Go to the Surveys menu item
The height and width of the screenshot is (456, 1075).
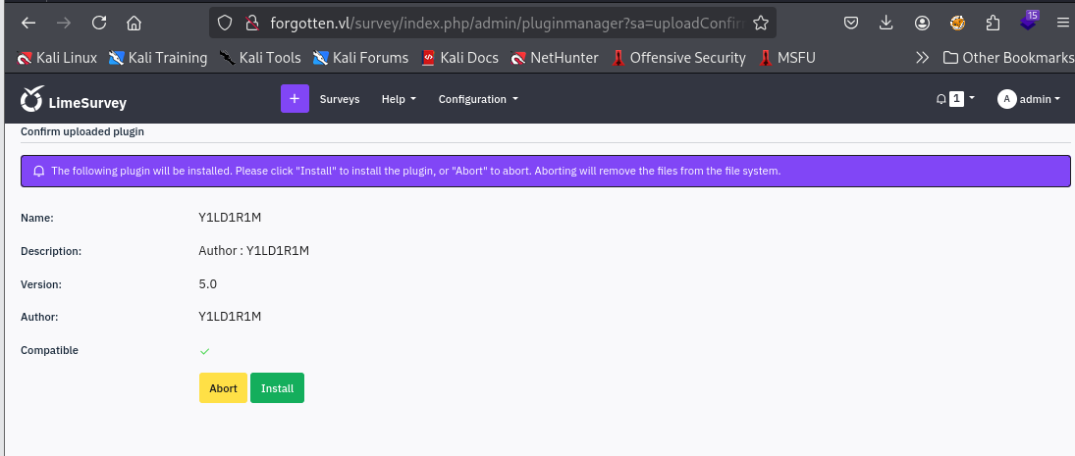pos(340,99)
